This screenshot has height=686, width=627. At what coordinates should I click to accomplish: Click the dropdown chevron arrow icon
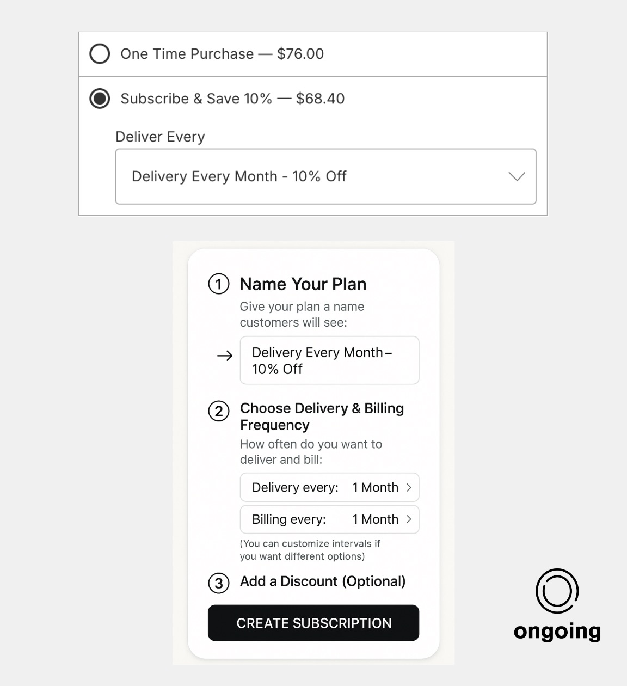(516, 176)
